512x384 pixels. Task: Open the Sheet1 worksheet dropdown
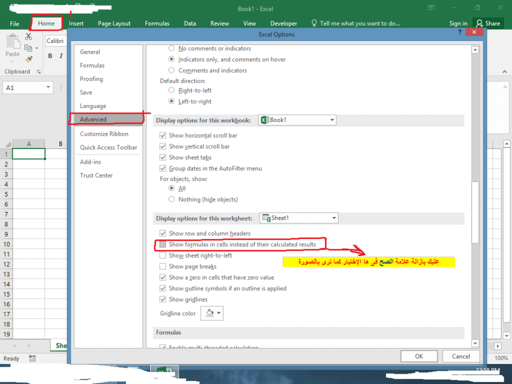[299, 218]
